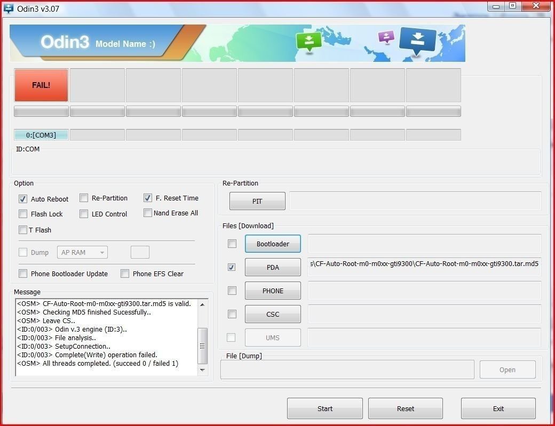Minimize the Odin3 window

click(496, 6)
